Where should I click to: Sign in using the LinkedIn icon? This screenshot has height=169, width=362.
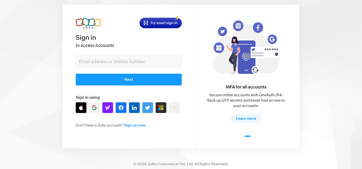click(134, 108)
